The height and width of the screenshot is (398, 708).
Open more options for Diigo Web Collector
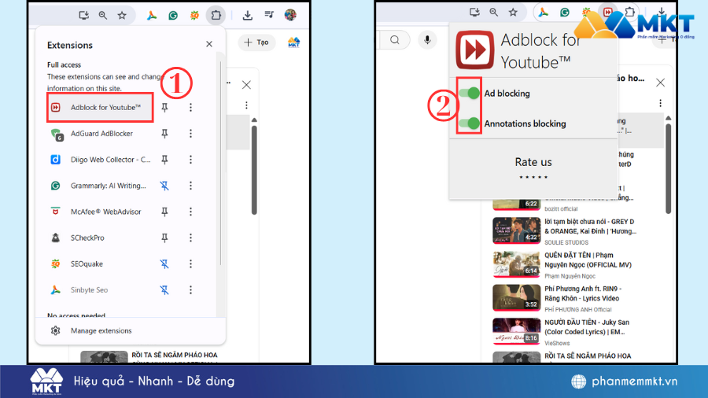pyautogui.click(x=190, y=160)
